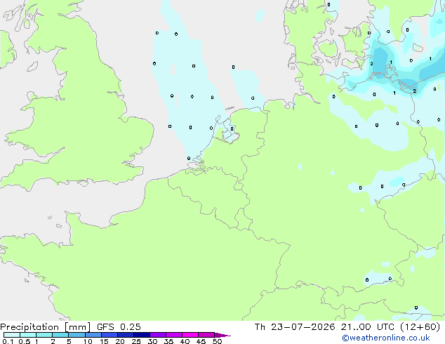
Task: Click the arrow tip beyond 50 on legend
Action: (x=222, y=335)
